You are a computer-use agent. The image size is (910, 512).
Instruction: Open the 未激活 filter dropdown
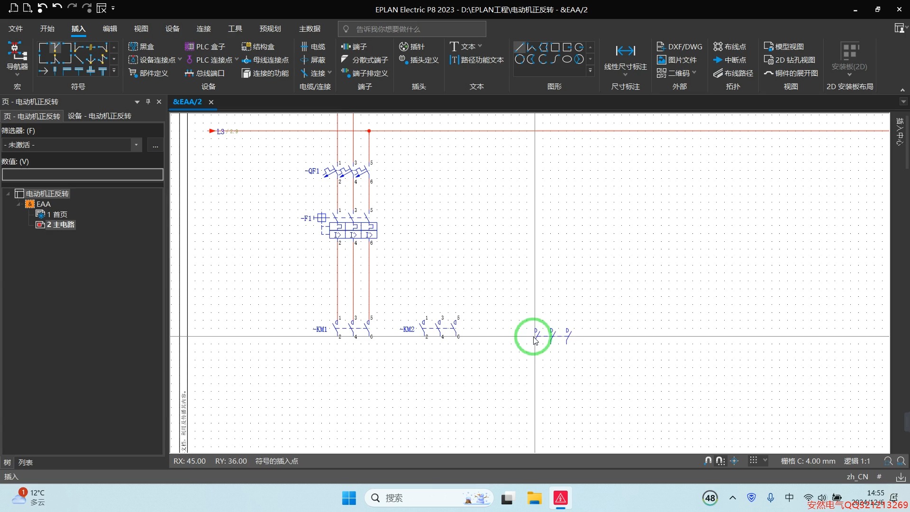pyautogui.click(x=136, y=145)
